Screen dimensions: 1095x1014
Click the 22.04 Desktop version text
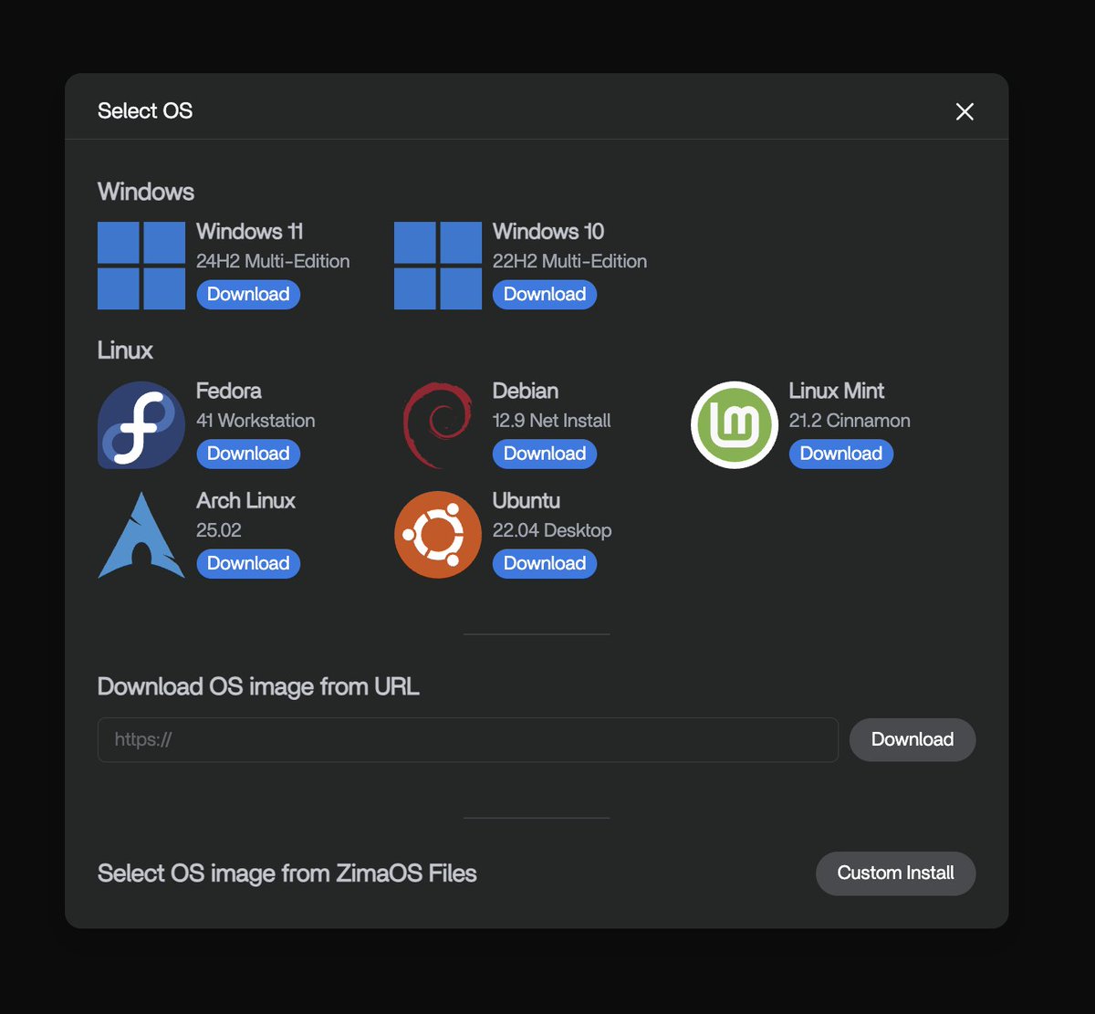tap(552, 530)
